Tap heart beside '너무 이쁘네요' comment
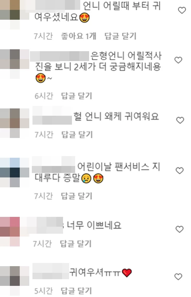191x297 pixels. (179, 229)
